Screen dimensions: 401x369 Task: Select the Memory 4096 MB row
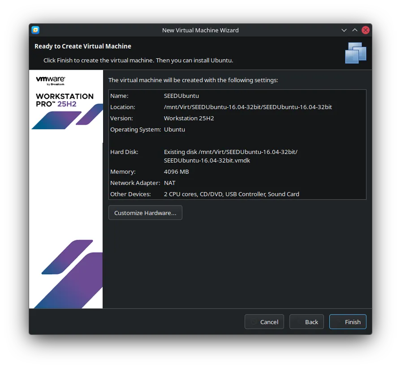coord(177,171)
